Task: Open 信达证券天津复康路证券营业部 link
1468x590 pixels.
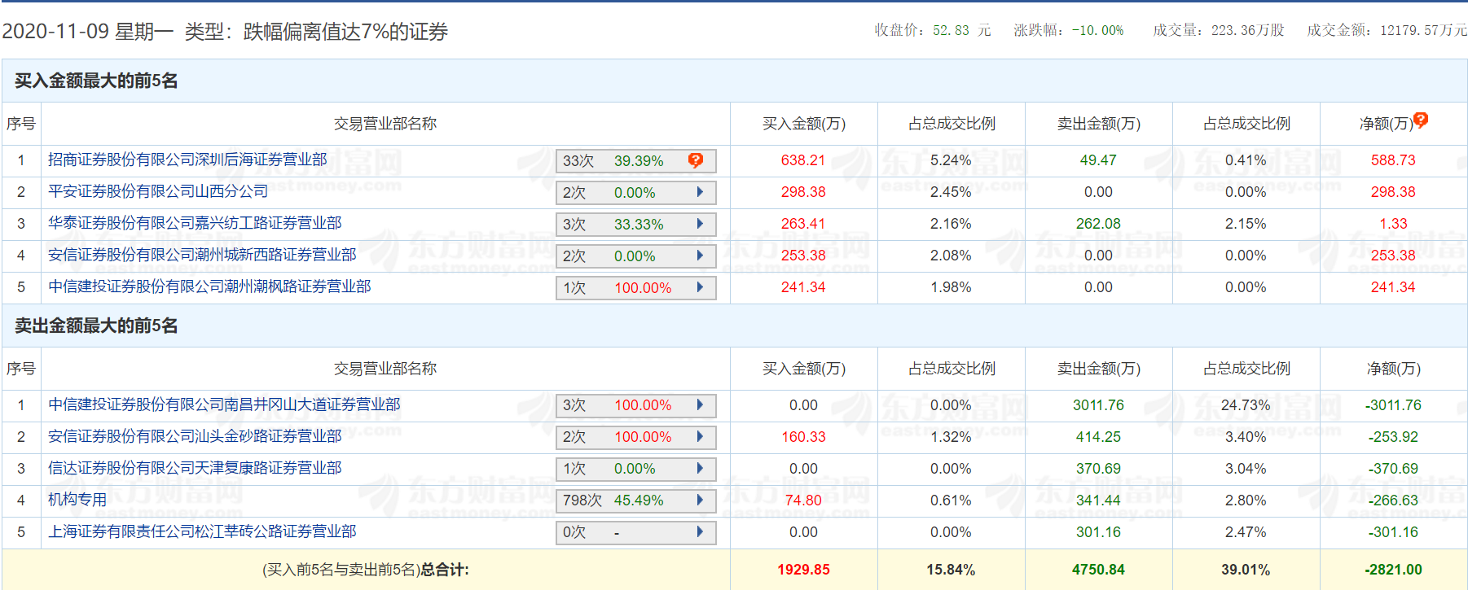Action: click(195, 468)
